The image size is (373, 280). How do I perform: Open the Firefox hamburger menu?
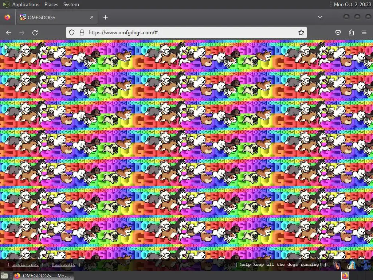point(364,32)
